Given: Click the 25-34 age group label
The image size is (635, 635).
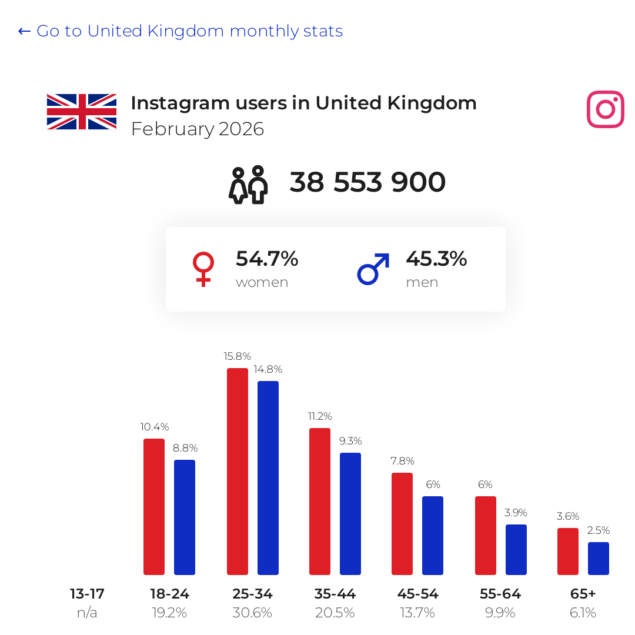Looking at the screenshot, I should tap(252, 594).
